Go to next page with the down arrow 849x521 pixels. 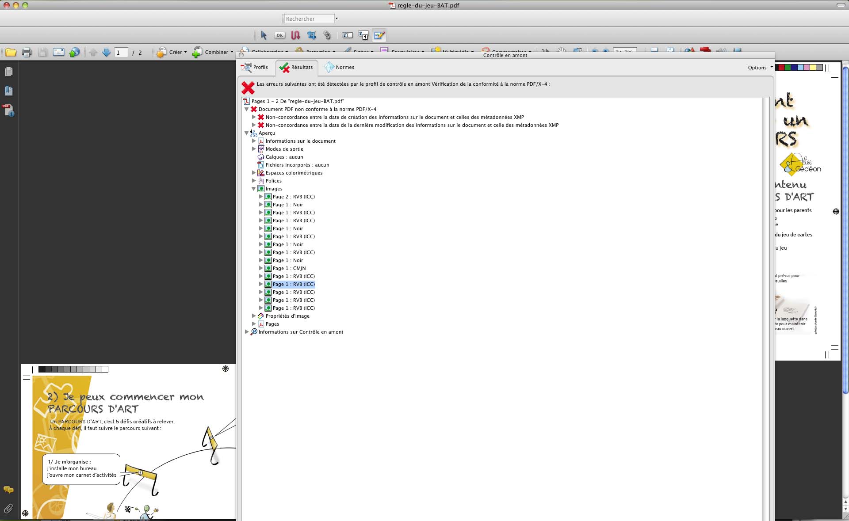[x=106, y=52]
